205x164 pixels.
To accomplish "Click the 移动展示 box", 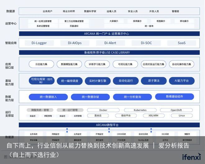I will pyautogui.click(x=184, y=21).
